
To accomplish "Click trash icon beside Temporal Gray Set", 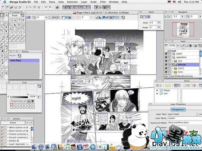I will click(32, 101).
